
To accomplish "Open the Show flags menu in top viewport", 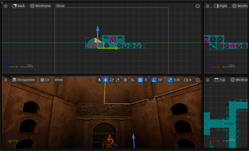I will (x=60, y=6).
